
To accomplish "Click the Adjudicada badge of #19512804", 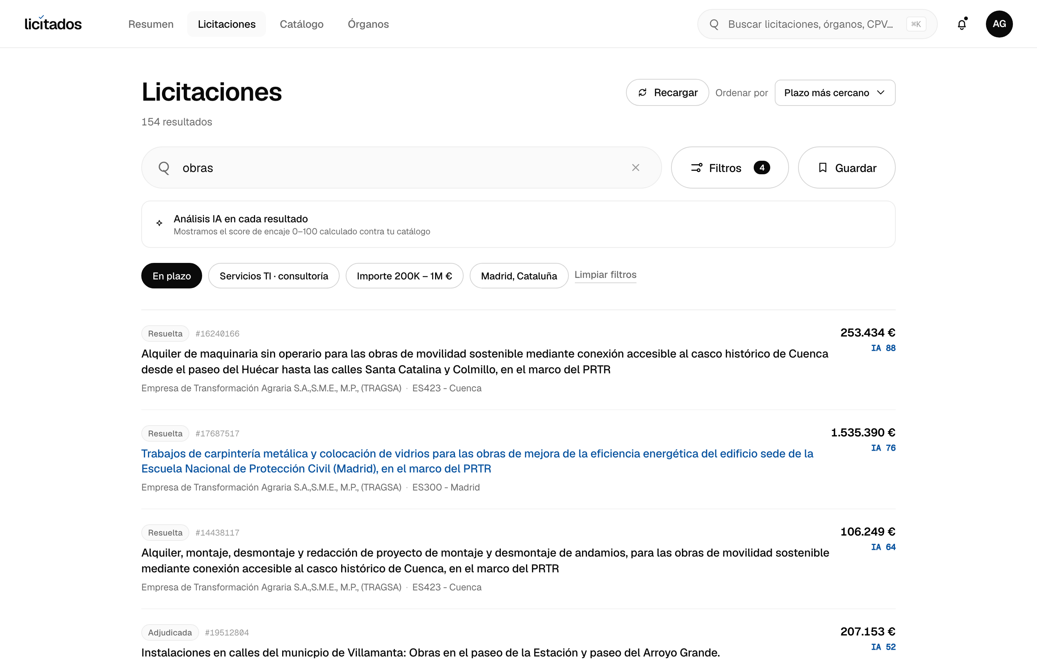I will point(170,632).
